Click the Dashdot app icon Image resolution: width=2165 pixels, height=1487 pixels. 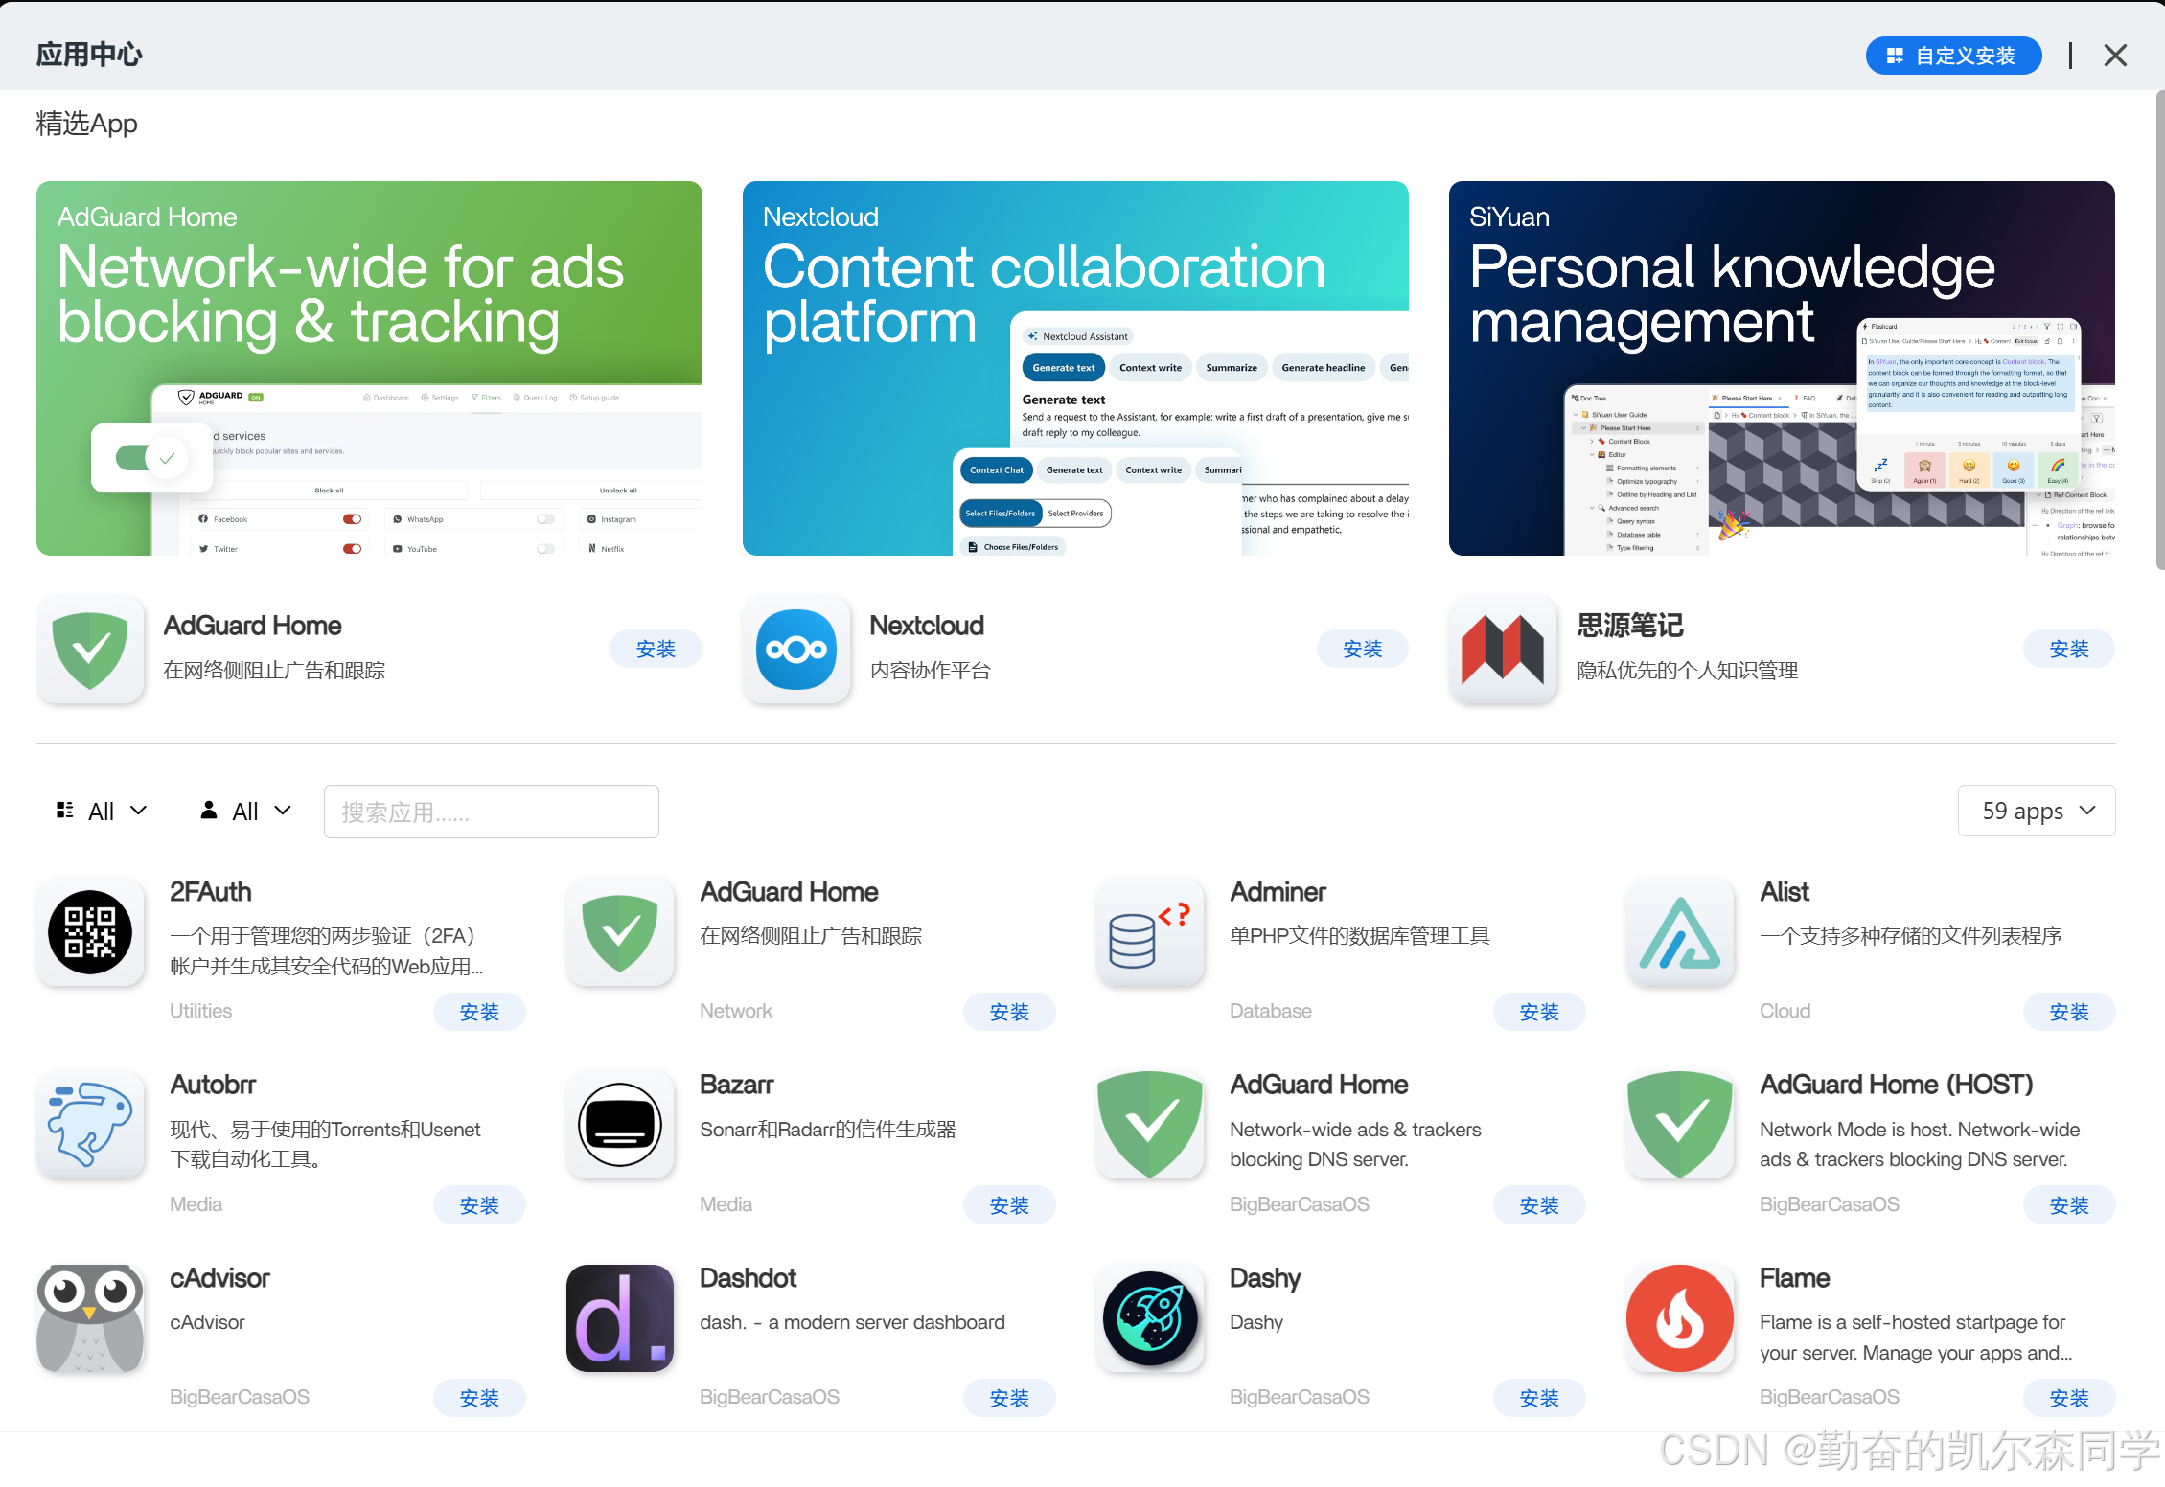coord(620,1318)
